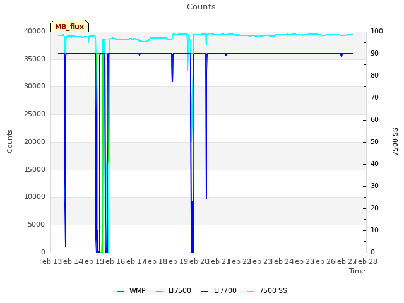Screen dimensions: 404x303
Task: Click the Feb 24 date tick label
Action: tap(282, 261)
